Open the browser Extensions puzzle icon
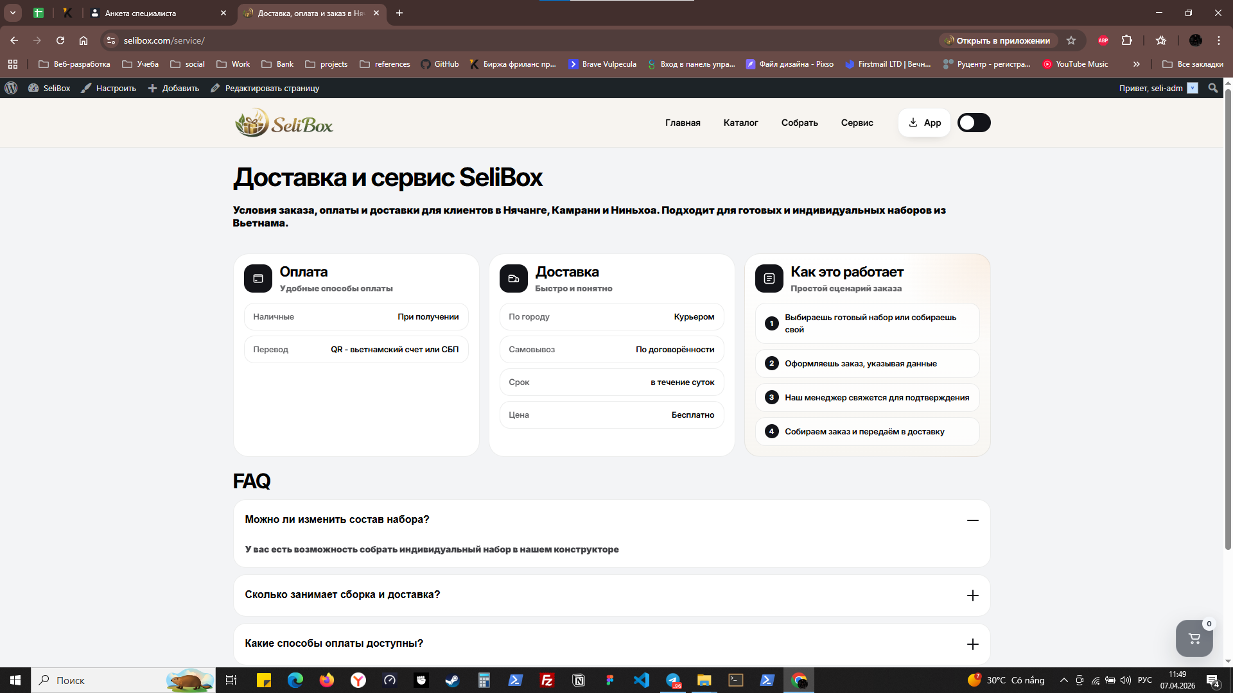The width and height of the screenshot is (1233, 693). (1126, 40)
